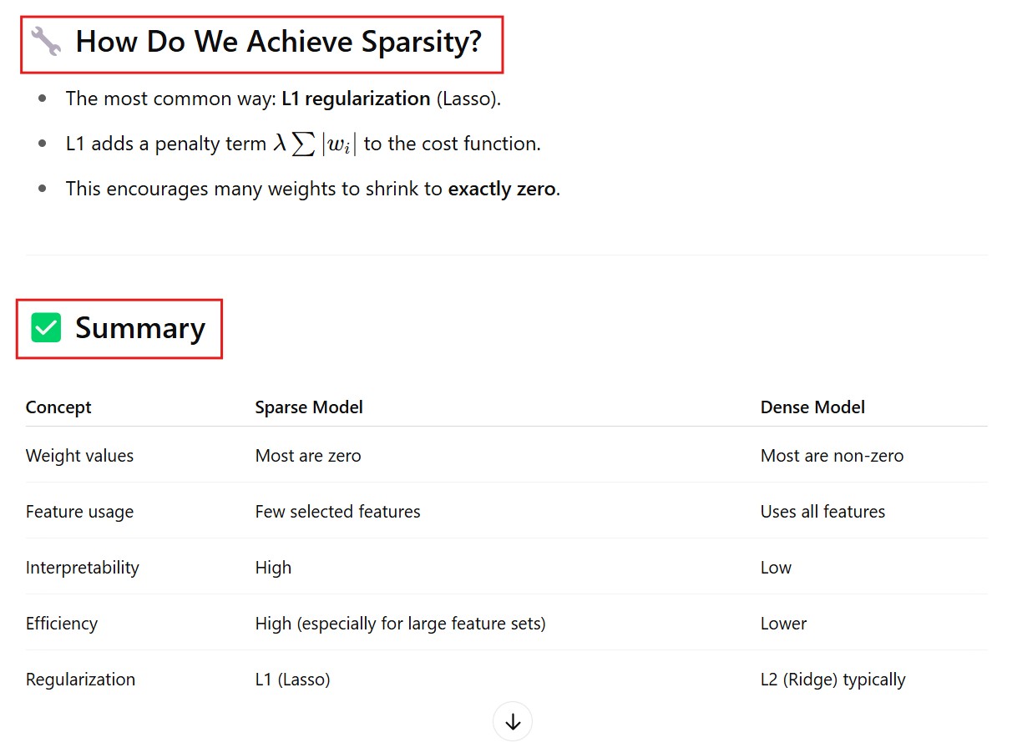1012x743 pixels.
Task: Click the bold "L1 regularization" text
Action: click(x=356, y=99)
